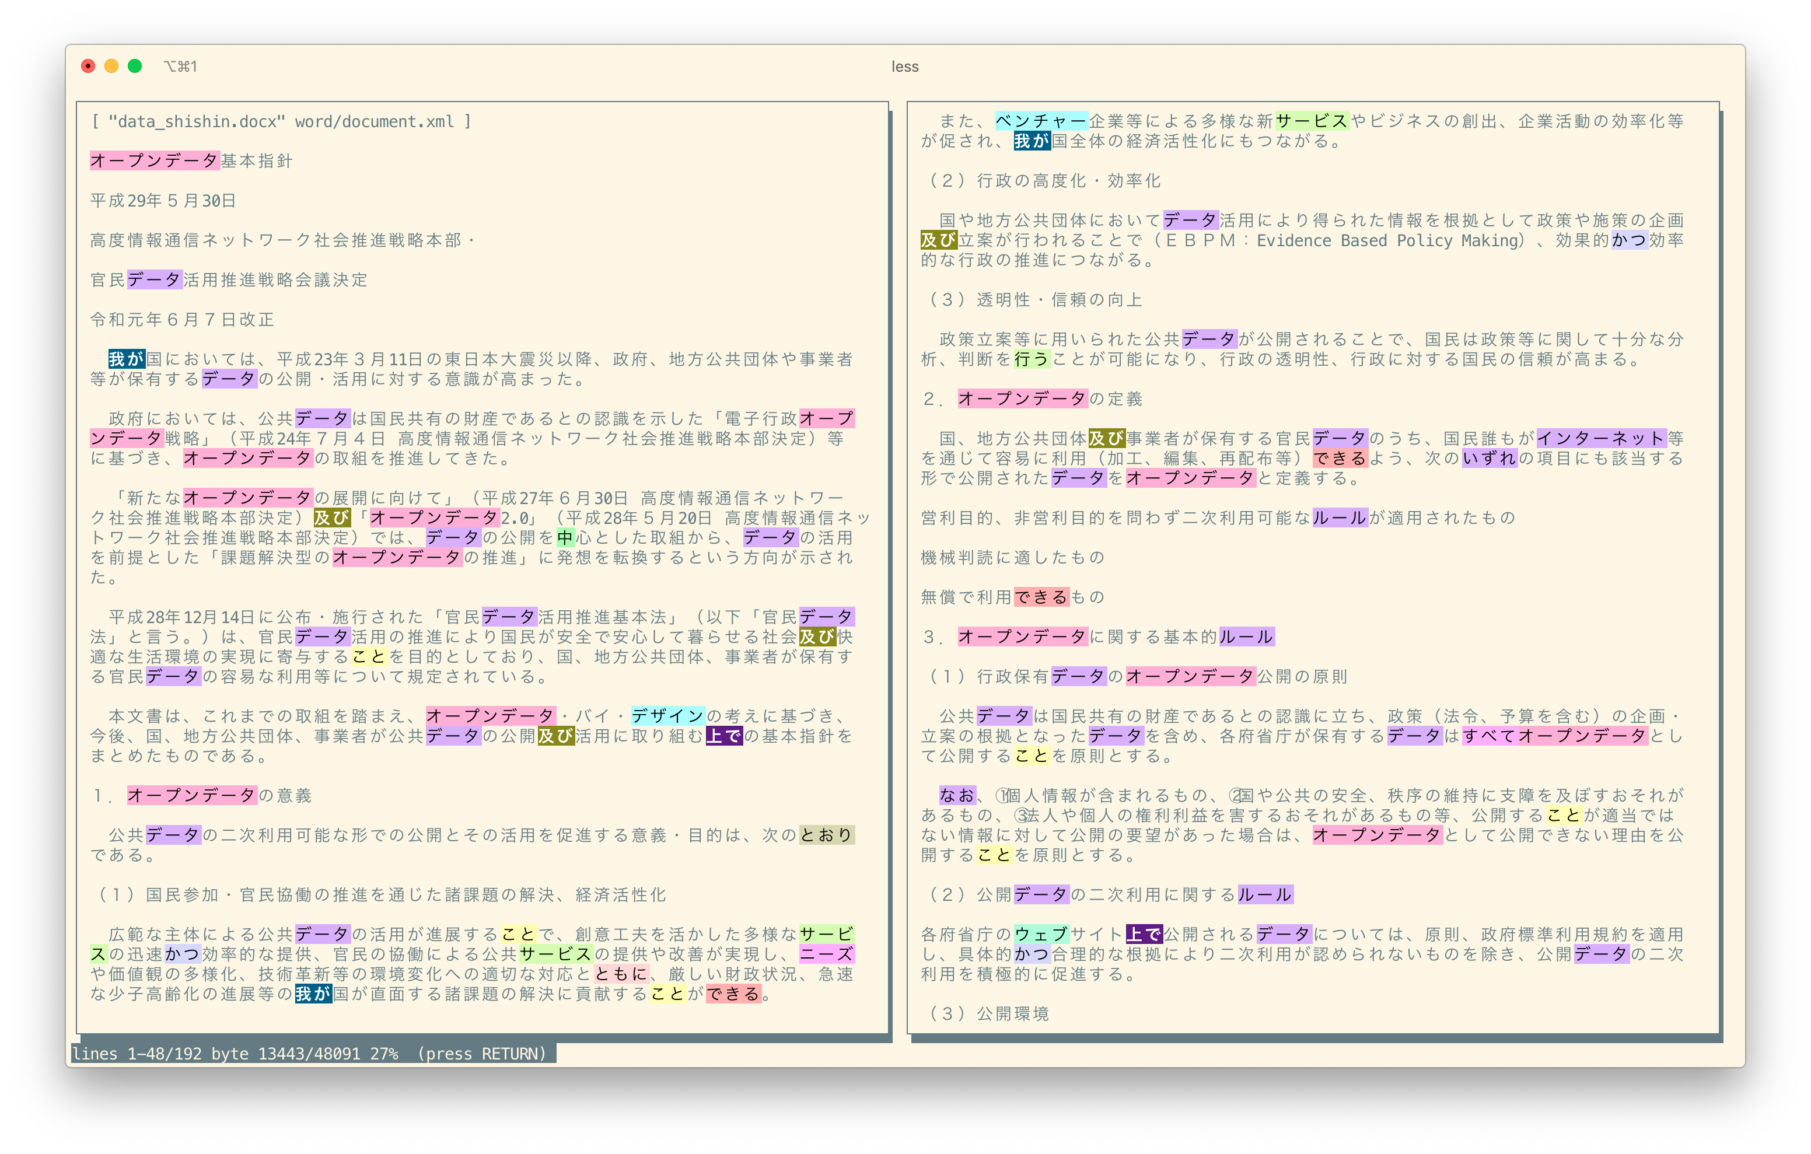The height and width of the screenshot is (1154, 1811).
Task: Click the highlighted word 'すべて' in right pane
Action: [1489, 736]
